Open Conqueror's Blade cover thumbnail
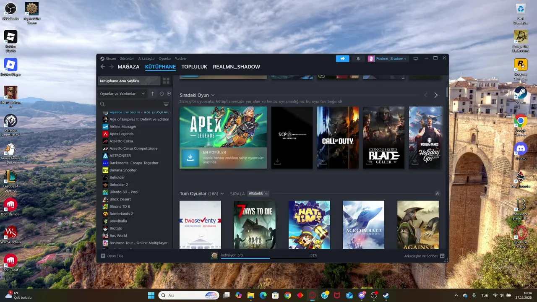Screen dimensions: 537x302 384,138
